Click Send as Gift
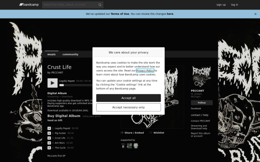 [55, 121]
